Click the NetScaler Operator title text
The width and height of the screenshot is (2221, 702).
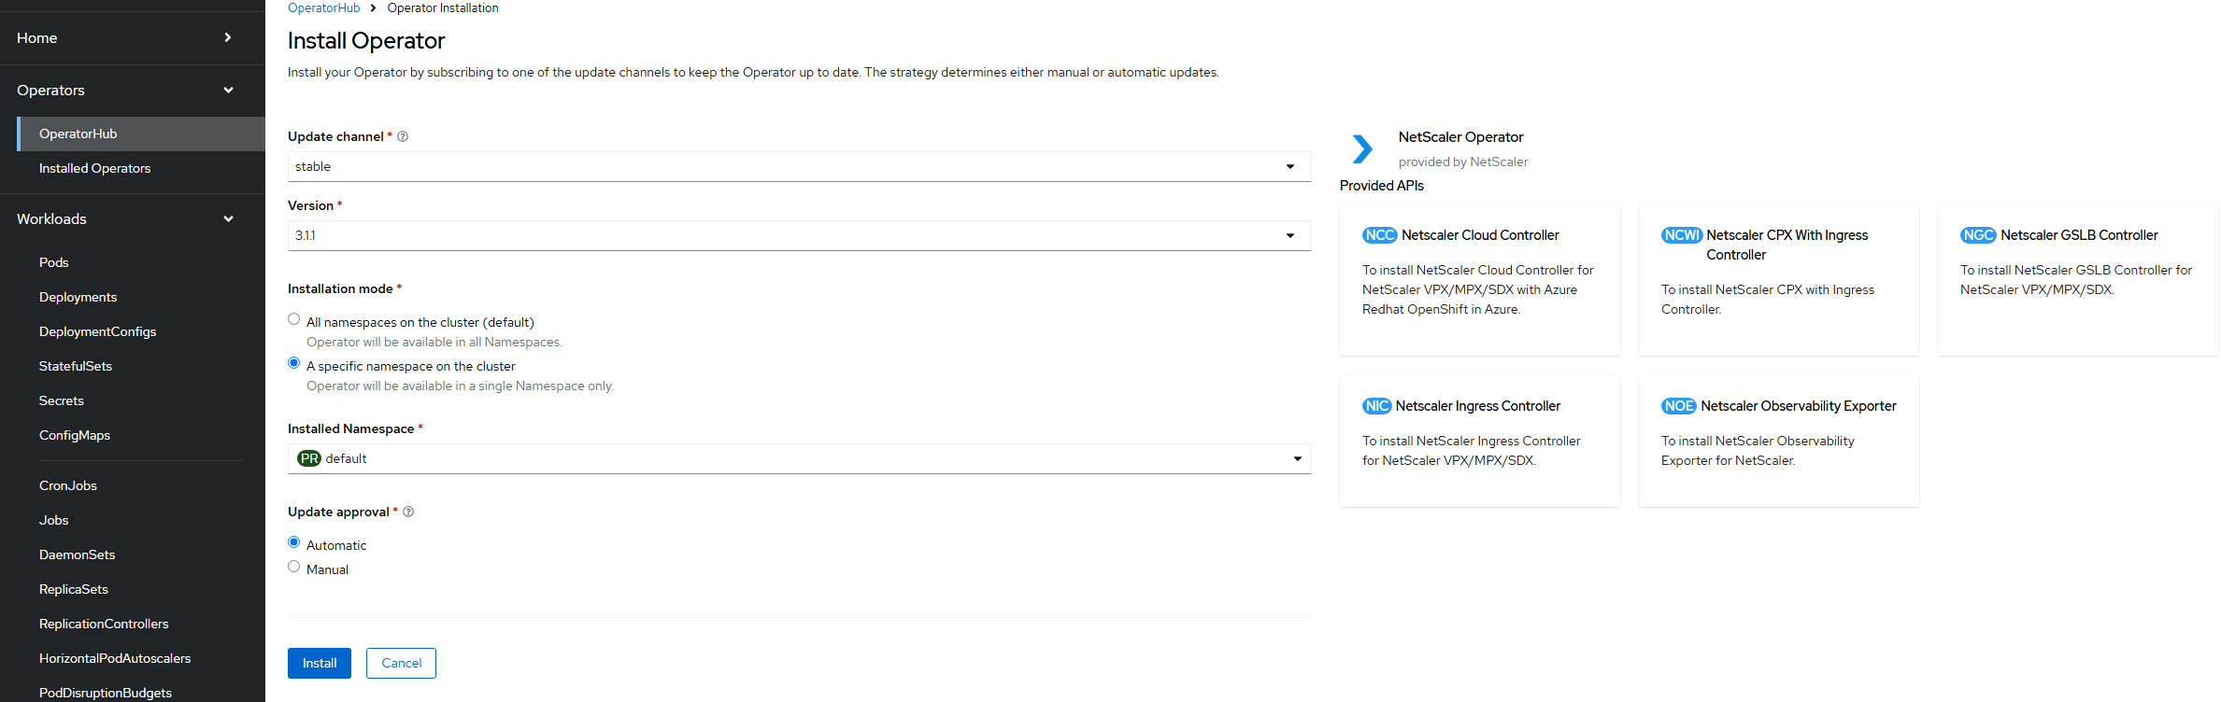[1460, 137]
